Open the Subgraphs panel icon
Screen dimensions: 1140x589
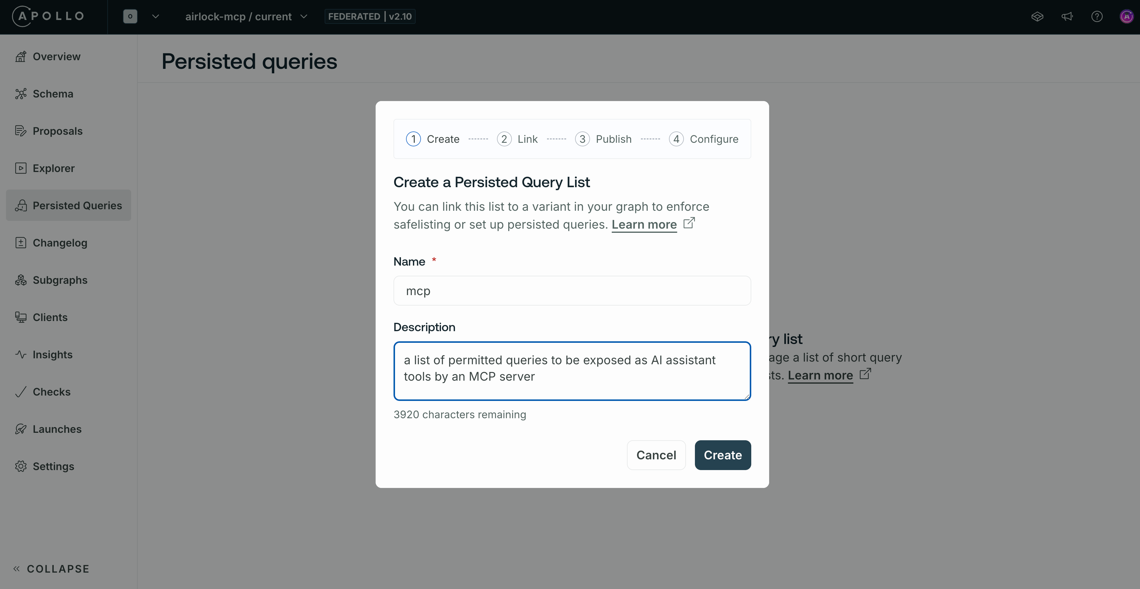tap(21, 280)
